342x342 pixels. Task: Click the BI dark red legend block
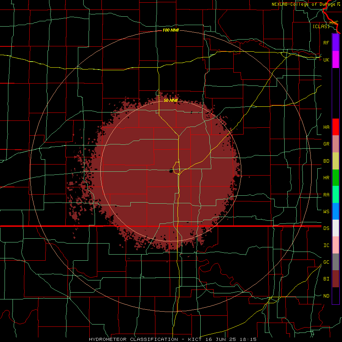[336, 279]
